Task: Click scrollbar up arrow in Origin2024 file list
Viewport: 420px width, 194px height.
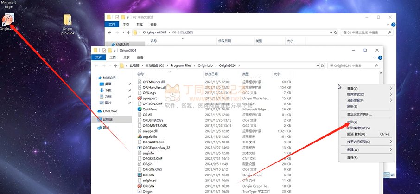Action: pyautogui.click(x=381, y=73)
